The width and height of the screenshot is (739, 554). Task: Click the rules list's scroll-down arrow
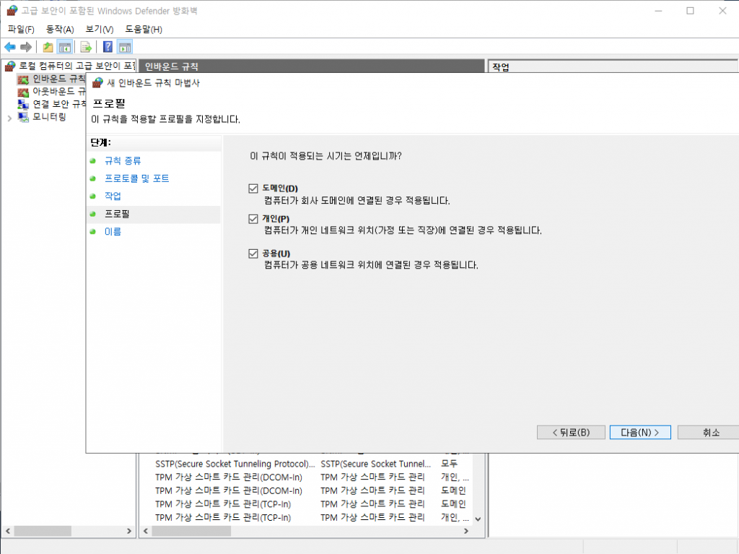(478, 519)
